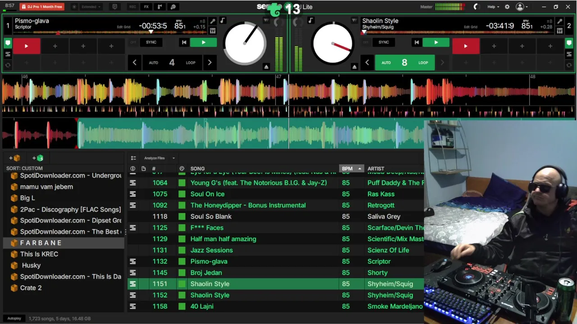Image resolution: width=577 pixels, height=324 pixels.
Task: Click the REC recording panel button
Action: click(133, 7)
